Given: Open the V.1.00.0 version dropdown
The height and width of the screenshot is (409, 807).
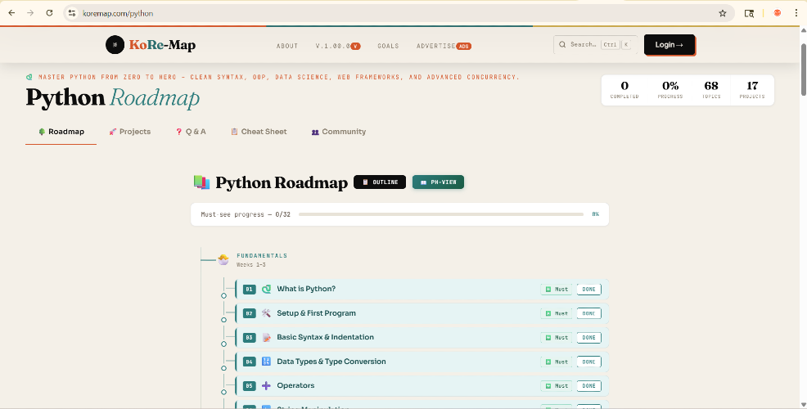Looking at the screenshot, I should (x=338, y=46).
